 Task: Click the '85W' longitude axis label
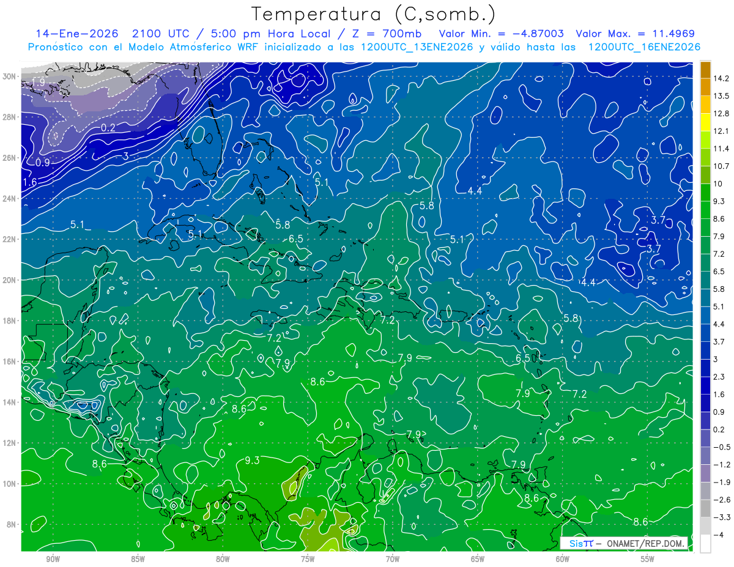[x=138, y=559]
